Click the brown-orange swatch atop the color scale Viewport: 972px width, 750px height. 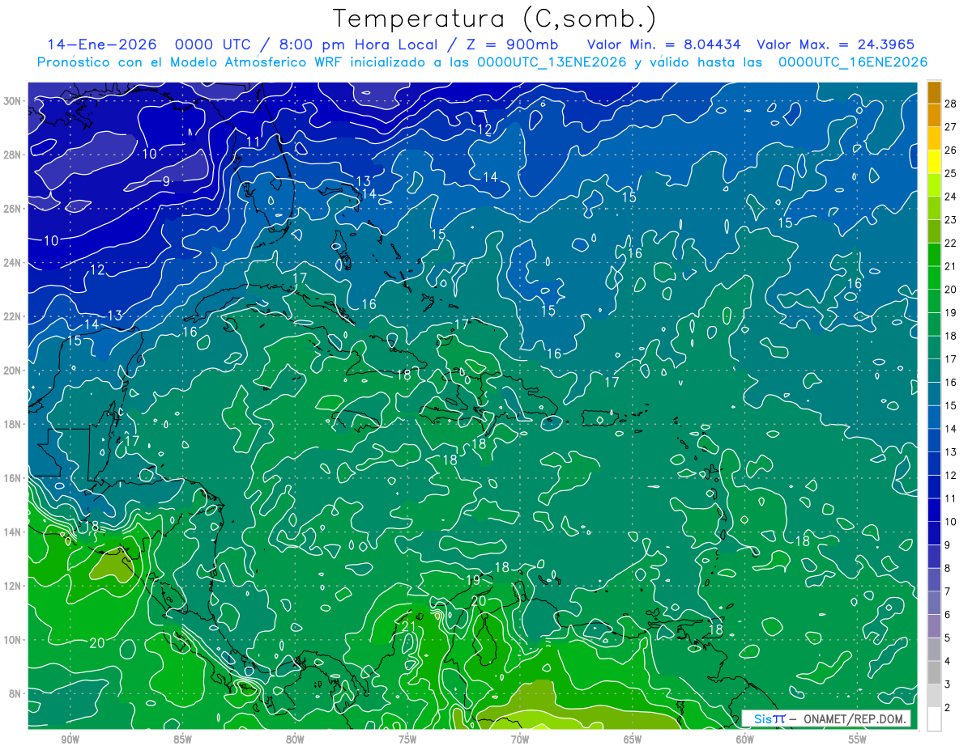(934, 92)
